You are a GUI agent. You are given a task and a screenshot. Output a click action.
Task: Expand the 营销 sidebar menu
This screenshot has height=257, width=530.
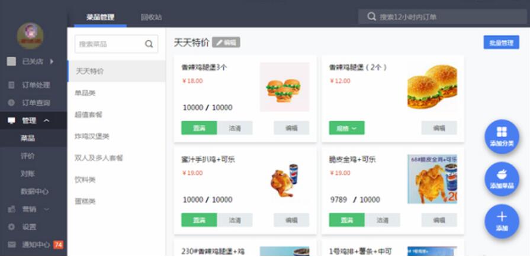point(46,210)
